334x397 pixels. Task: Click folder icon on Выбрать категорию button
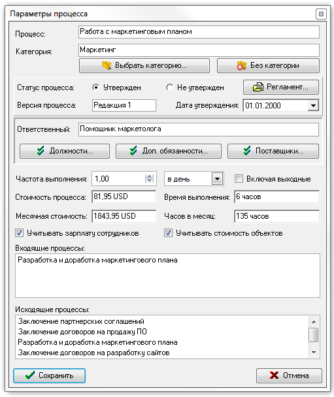pos(107,65)
